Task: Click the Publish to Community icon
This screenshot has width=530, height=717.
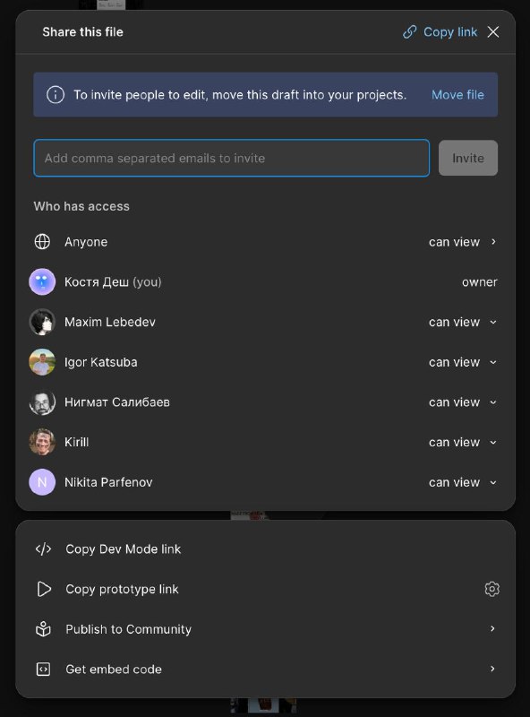Action: point(43,629)
